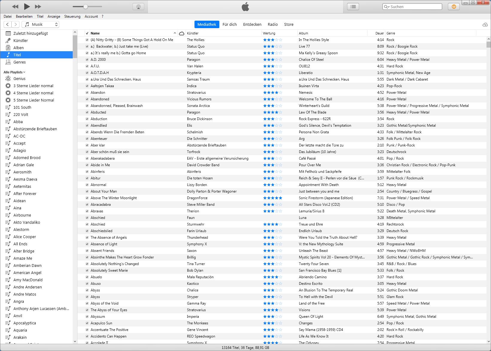The height and width of the screenshot is (351, 491).
Task: Uncheck the song Abducted
Action: (87, 112)
